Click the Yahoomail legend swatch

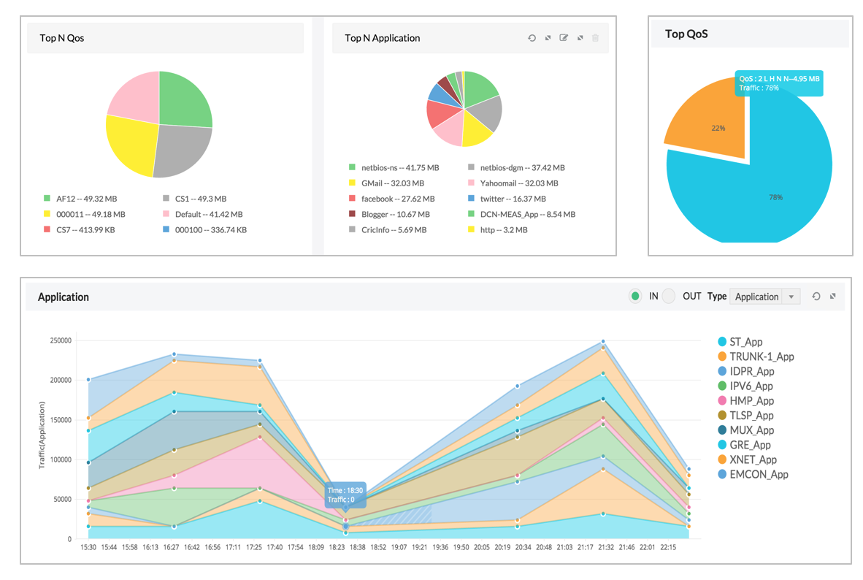coord(471,183)
